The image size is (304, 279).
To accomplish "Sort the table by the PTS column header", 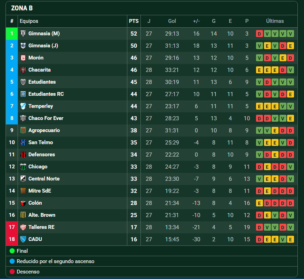I will click(134, 21).
